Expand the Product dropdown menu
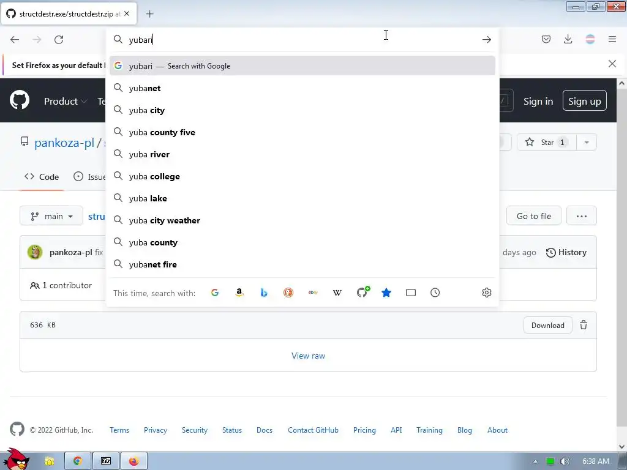Image resolution: width=627 pixels, height=470 pixels. click(66, 101)
